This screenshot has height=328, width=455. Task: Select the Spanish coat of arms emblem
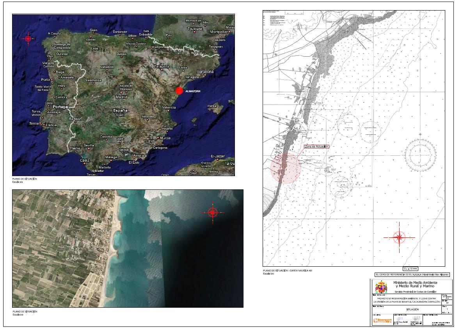click(381, 286)
